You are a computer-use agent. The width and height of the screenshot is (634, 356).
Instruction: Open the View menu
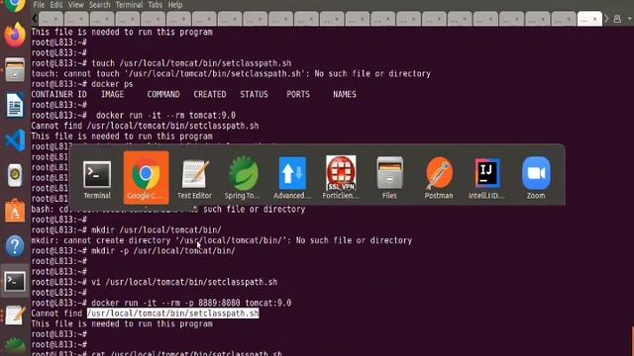click(x=75, y=5)
